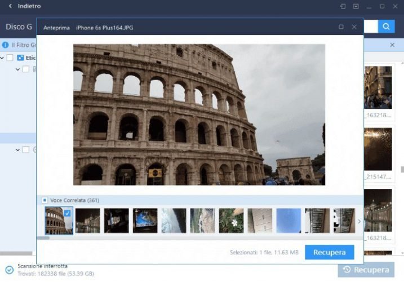Viewport: 404px width, 282px height.
Task: Toggle the Voce Correlata checkbox
Action: coord(45,200)
